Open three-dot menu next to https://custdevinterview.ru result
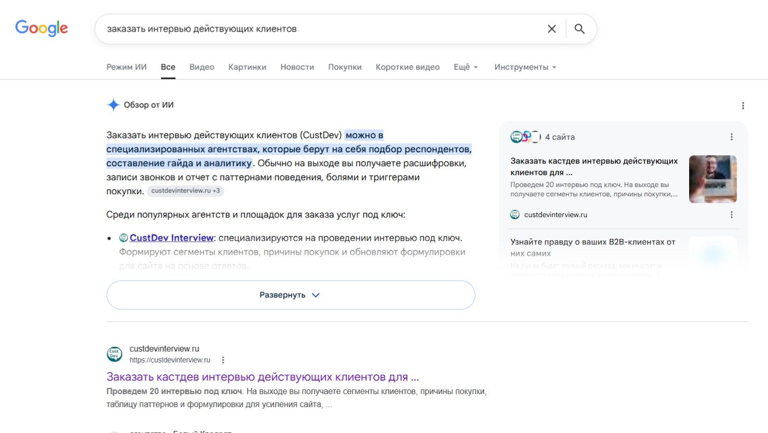768x433 pixels. (223, 360)
